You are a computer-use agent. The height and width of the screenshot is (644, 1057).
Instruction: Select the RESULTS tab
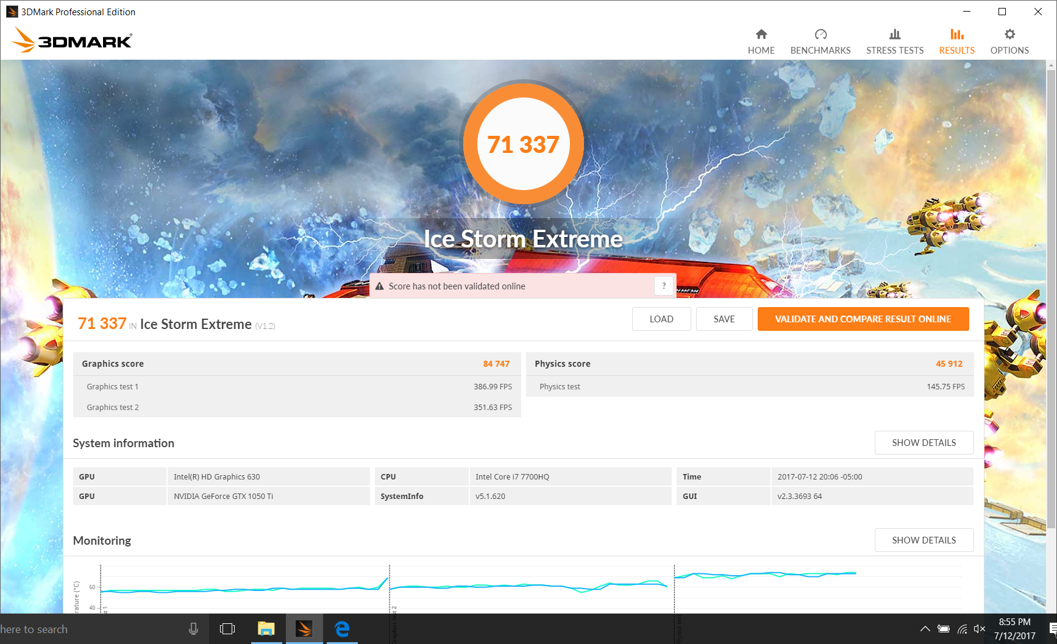pos(956,41)
